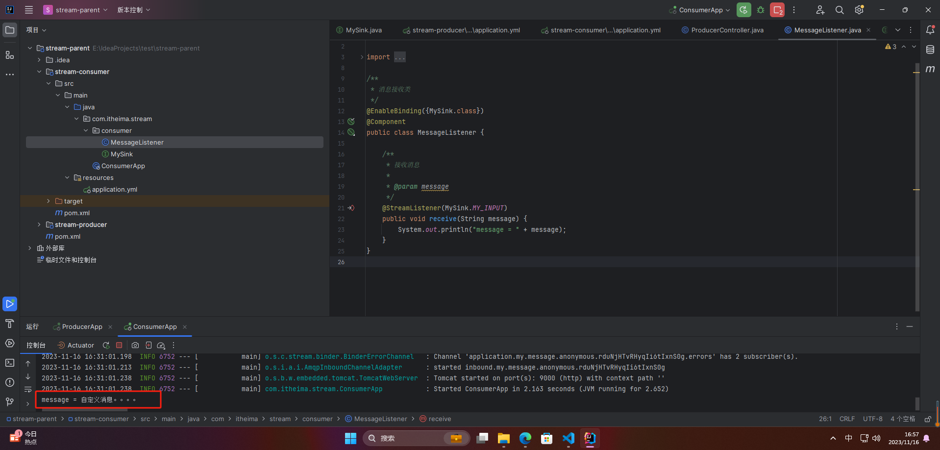Open the Services tool window icon
Screen dimensions: 940x450
coord(10,343)
